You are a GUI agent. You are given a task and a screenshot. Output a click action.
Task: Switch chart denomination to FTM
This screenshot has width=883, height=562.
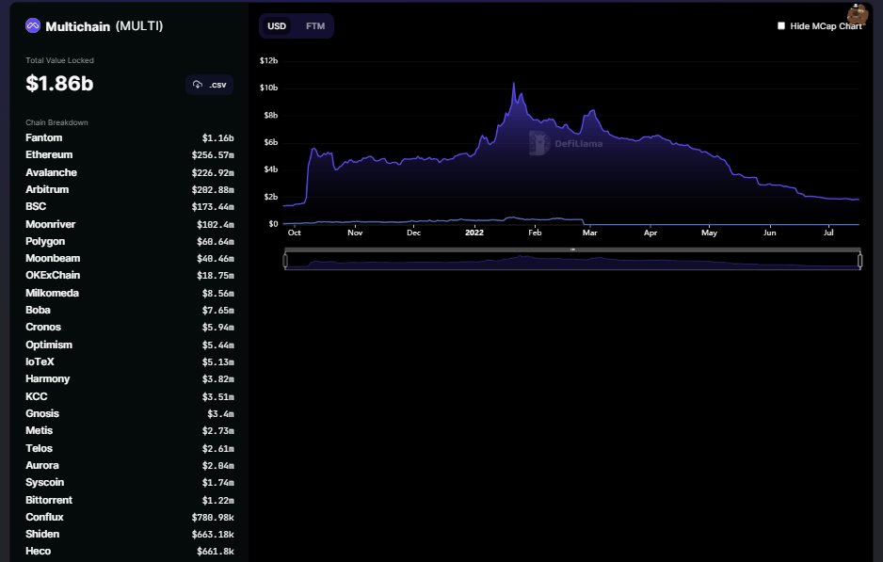(315, 26)
